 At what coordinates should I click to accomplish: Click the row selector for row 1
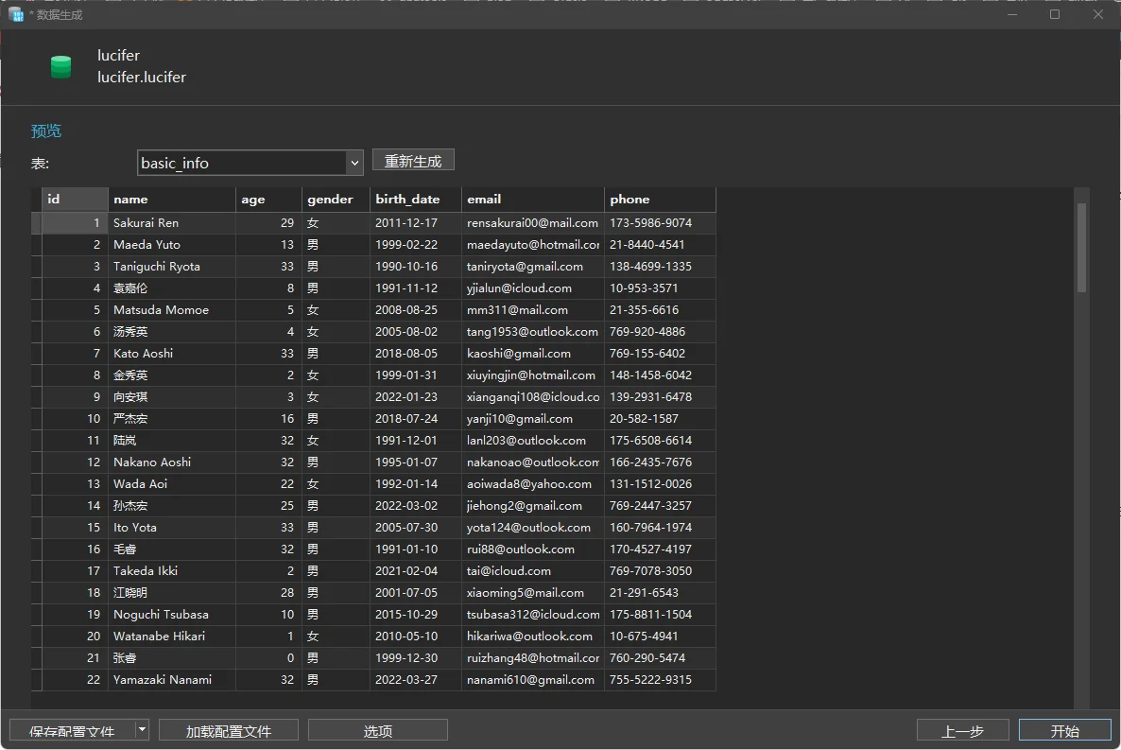36,223
